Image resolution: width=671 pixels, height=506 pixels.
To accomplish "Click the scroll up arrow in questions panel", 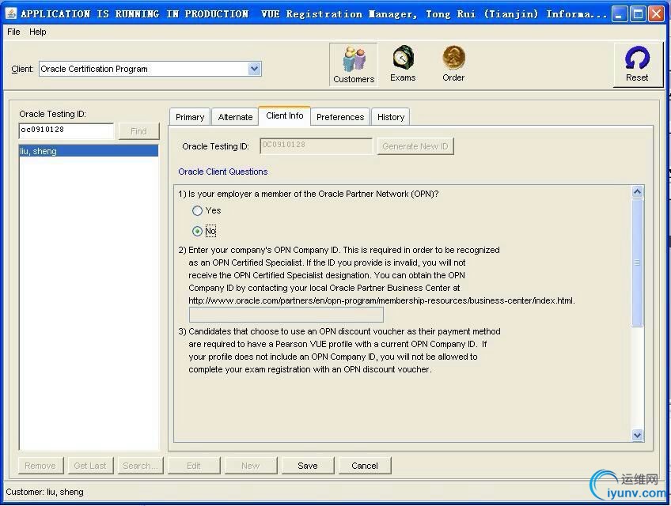I will (x=637, y=192).
